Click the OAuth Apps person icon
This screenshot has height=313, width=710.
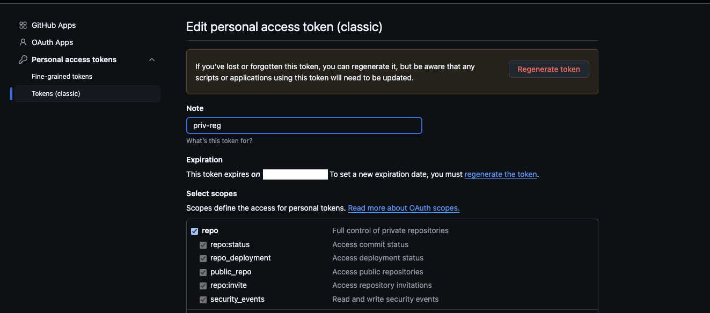23,42
